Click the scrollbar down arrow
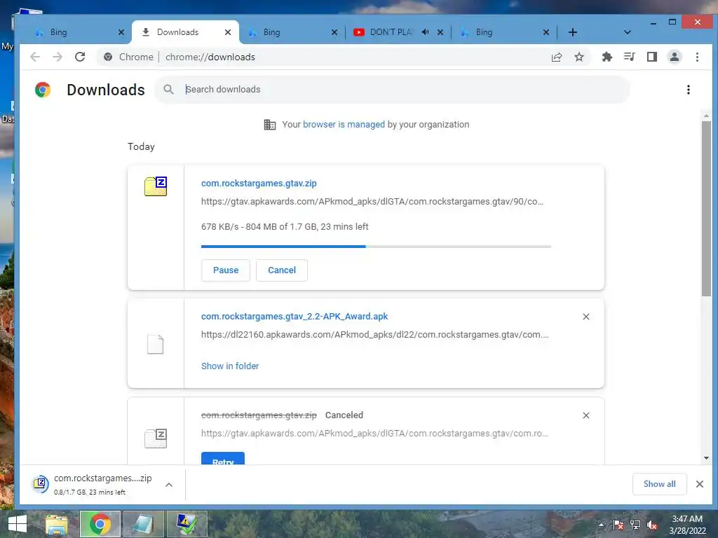The image size is (718, 538). [x=706, y=458]
